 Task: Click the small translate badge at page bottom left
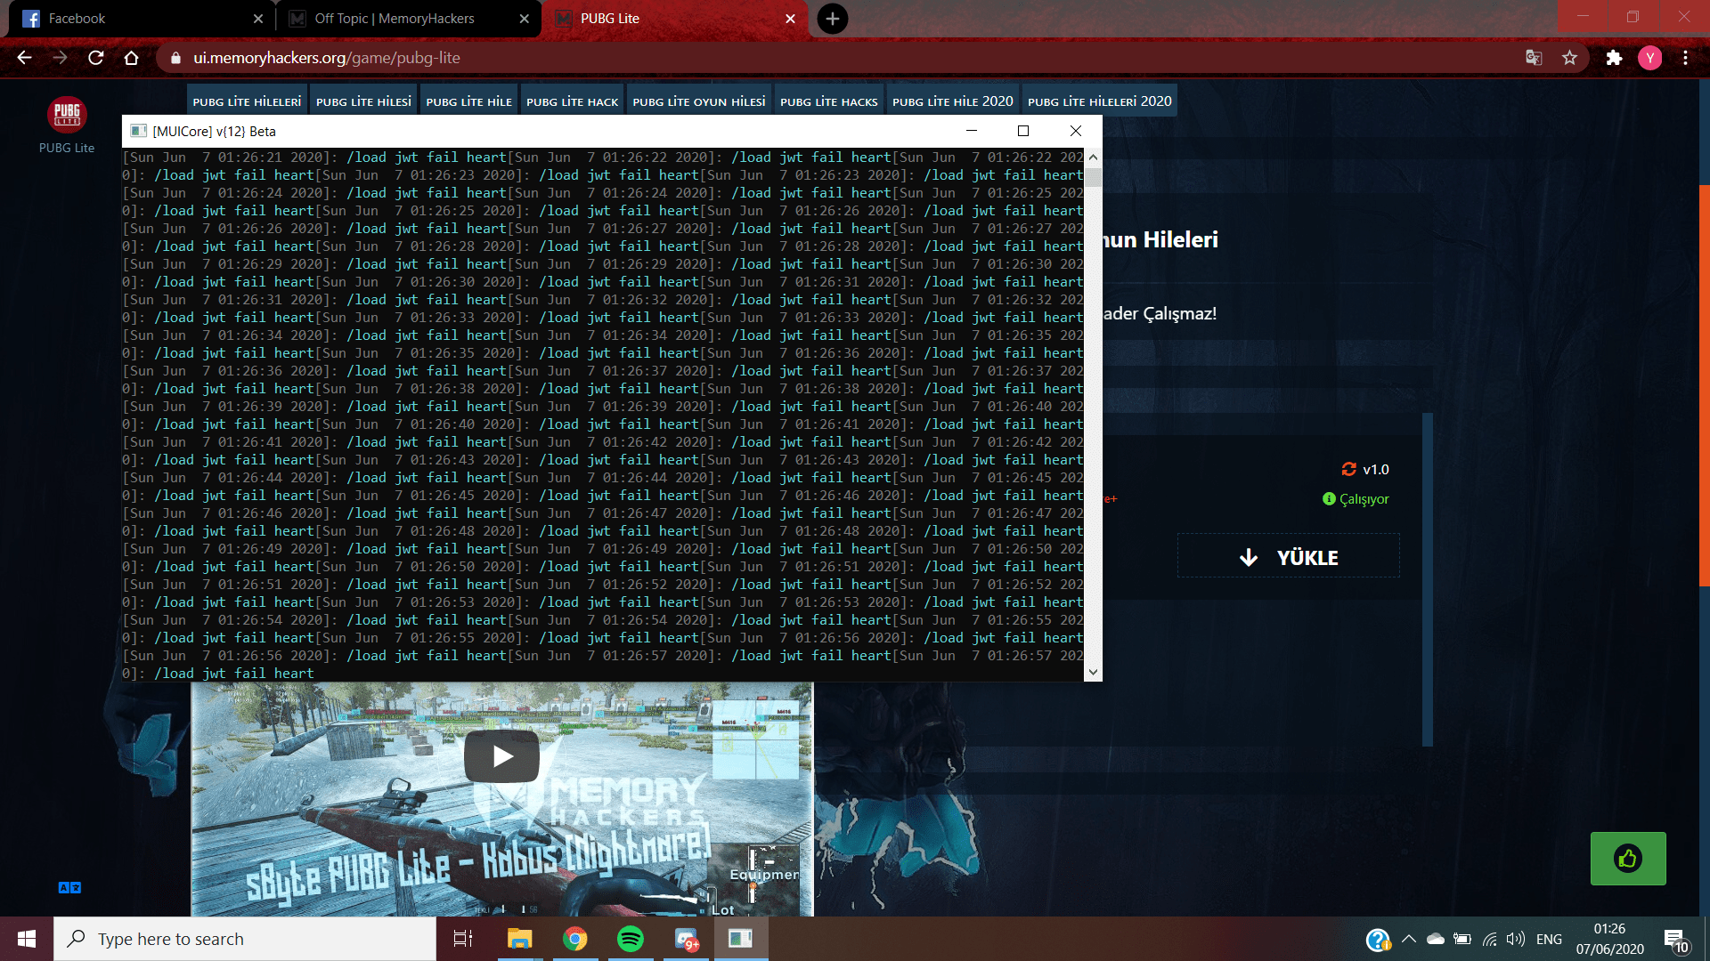pos(69,887)
